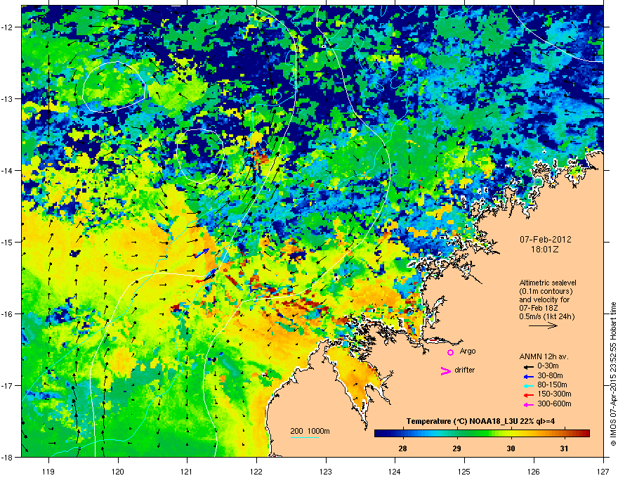Click the colorbar tick label 31
This screenshot has width=618, height=478.
pyautogui.click(x=565, y=448)
